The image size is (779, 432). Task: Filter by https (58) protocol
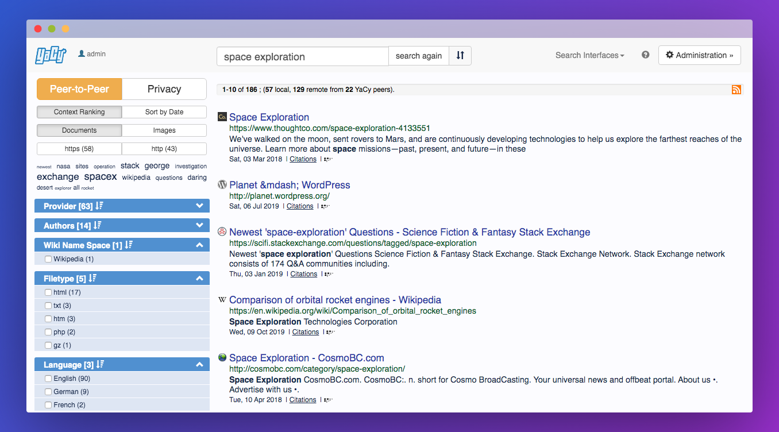[x=79, y=149]
